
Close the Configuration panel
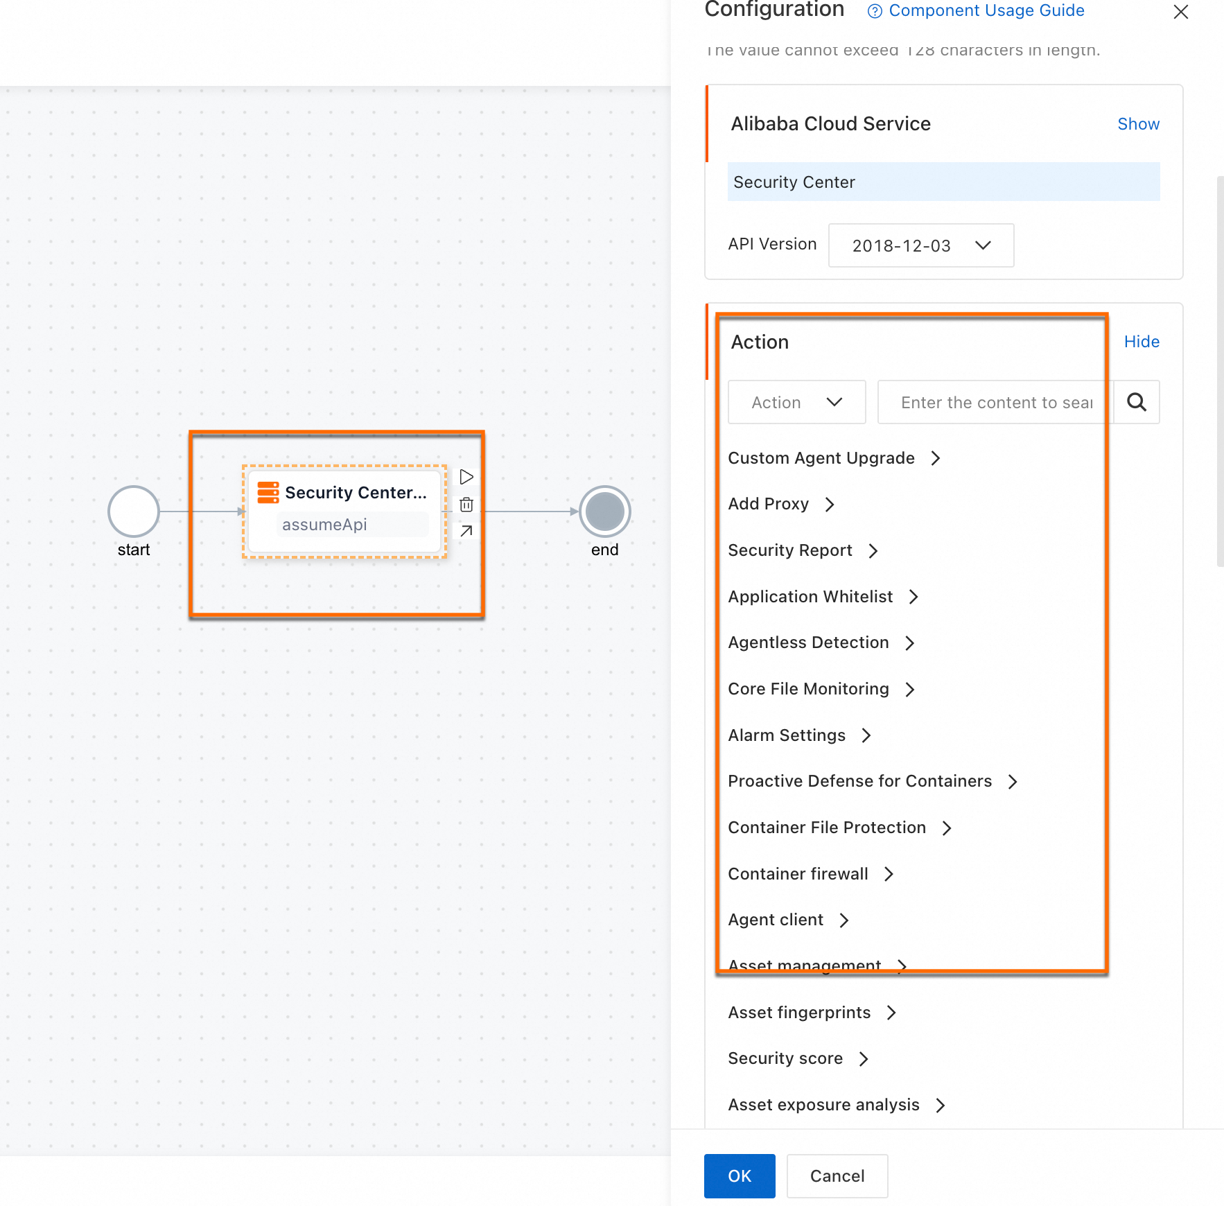pos(1180,12)
